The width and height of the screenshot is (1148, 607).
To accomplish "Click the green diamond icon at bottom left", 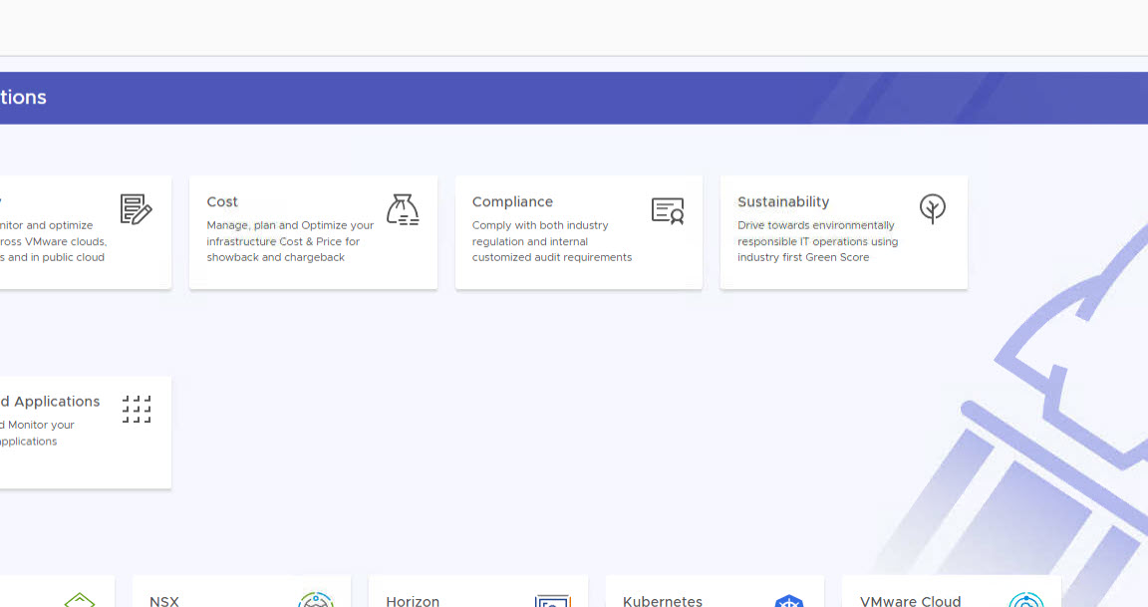I will 80,600.
